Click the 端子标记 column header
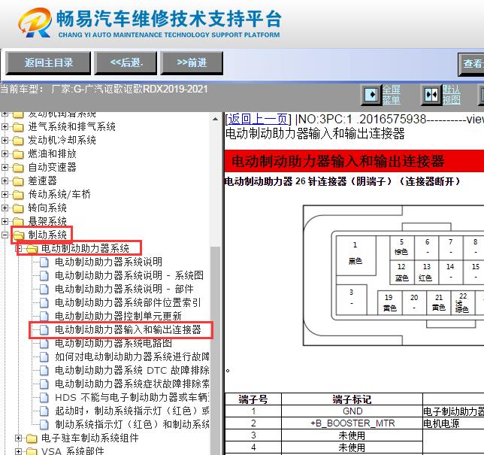Screen dimensions: 484x455 pos(352,399)
